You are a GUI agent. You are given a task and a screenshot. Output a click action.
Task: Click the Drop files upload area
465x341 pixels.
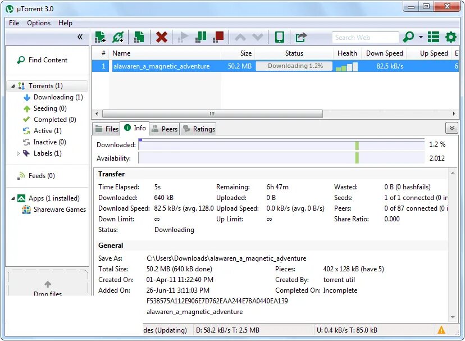click(48, 284)
